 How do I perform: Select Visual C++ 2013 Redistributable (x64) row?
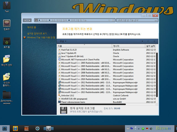[x=106, y=89]
